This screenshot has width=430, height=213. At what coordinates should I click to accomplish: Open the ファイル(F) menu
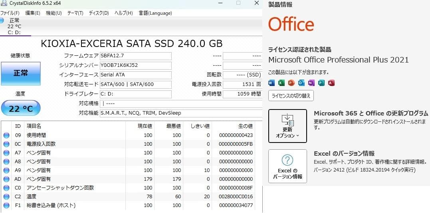tap(10, 13)
